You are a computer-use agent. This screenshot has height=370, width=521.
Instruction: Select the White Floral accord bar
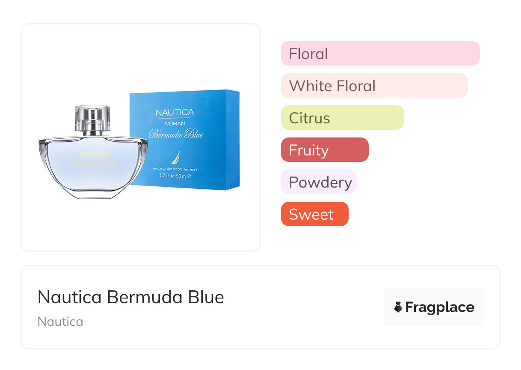374,86
